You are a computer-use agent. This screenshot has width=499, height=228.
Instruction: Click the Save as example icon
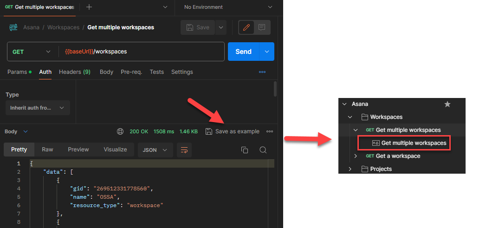pos(209,131)
